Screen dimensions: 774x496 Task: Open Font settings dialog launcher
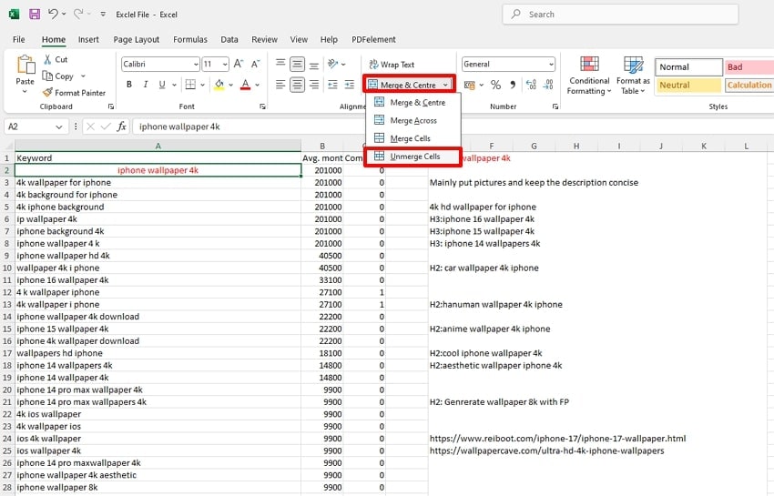[x=262, y=106]
